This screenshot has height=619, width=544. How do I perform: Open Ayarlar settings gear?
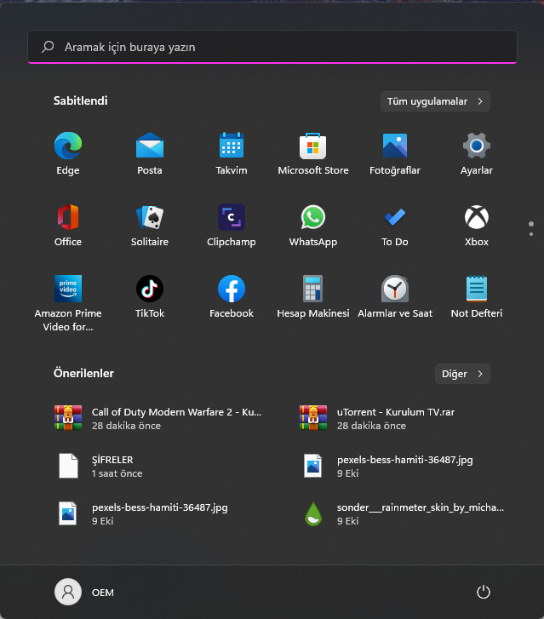477,153
